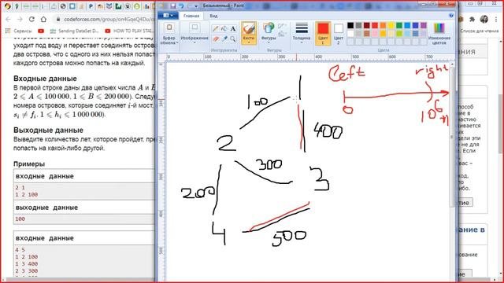The width and height of the screenshot is (504, 283).
Task: Select the Magnifier zoom tool
Action: coord(233,39)
